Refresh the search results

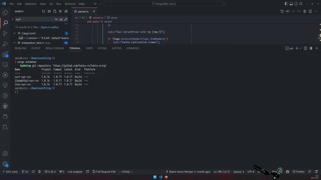click(x=44, y=11)
